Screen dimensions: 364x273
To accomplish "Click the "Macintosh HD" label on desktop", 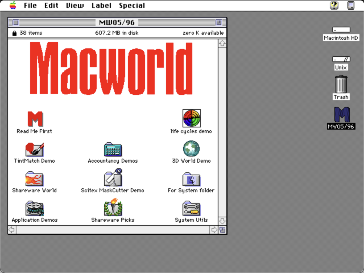I will [341, 38].
